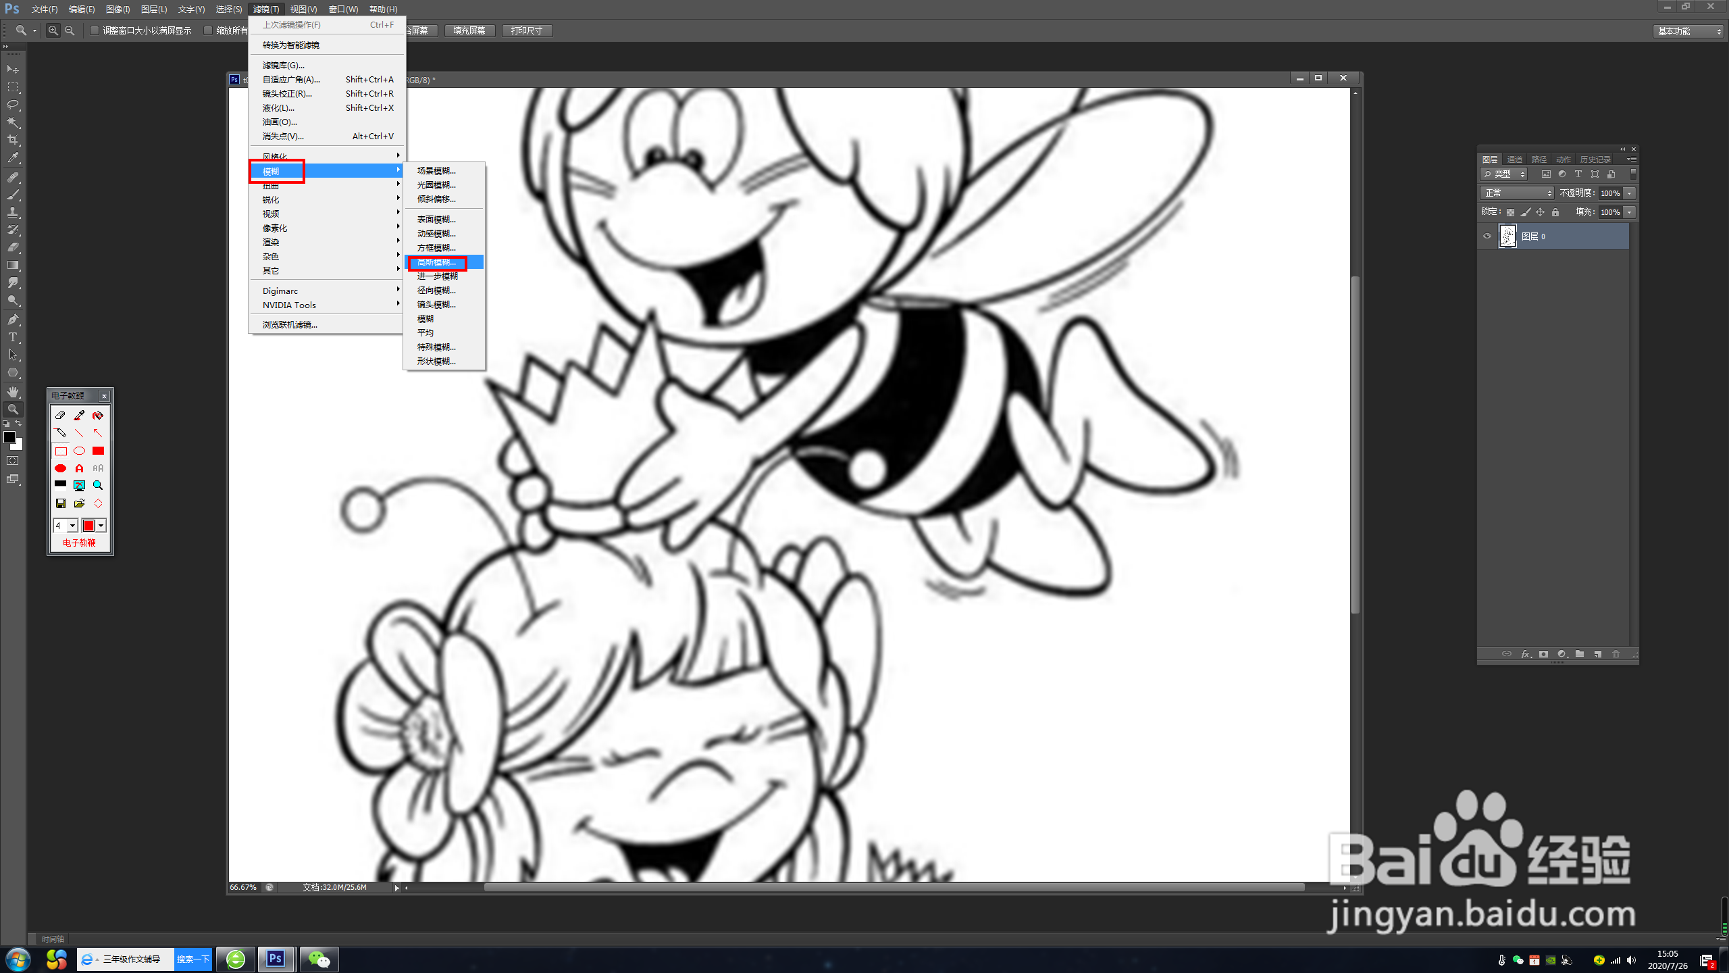The width and height of the screenshot is (1729, 973).
Task: Hide layer 0 with eye icon
Action: 1487,236
